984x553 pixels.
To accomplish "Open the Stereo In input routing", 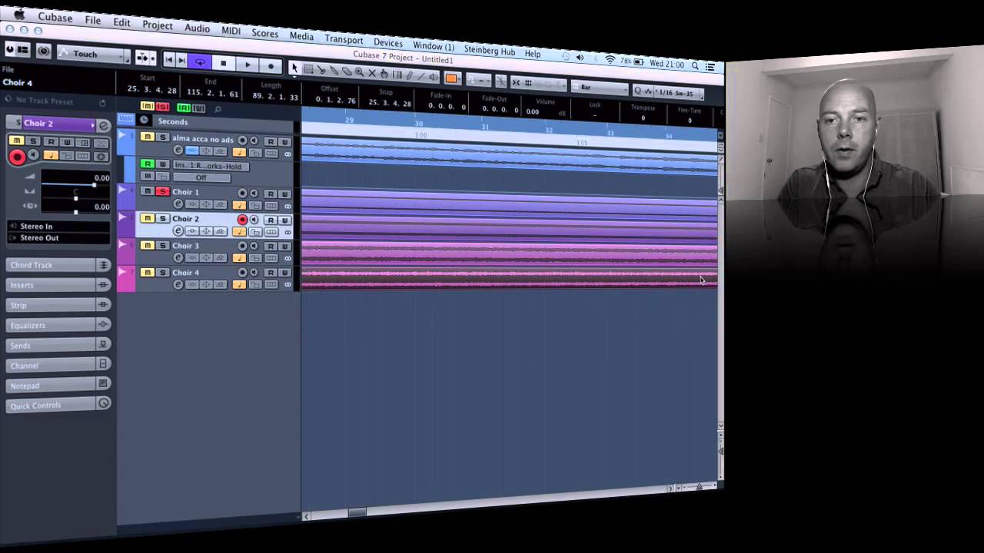I will click(58, 227).
